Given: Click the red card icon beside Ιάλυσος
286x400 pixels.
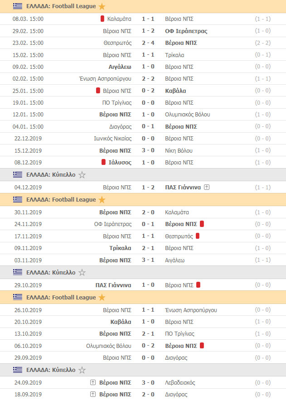Looking at the screenshot, I should pos(103,162).
